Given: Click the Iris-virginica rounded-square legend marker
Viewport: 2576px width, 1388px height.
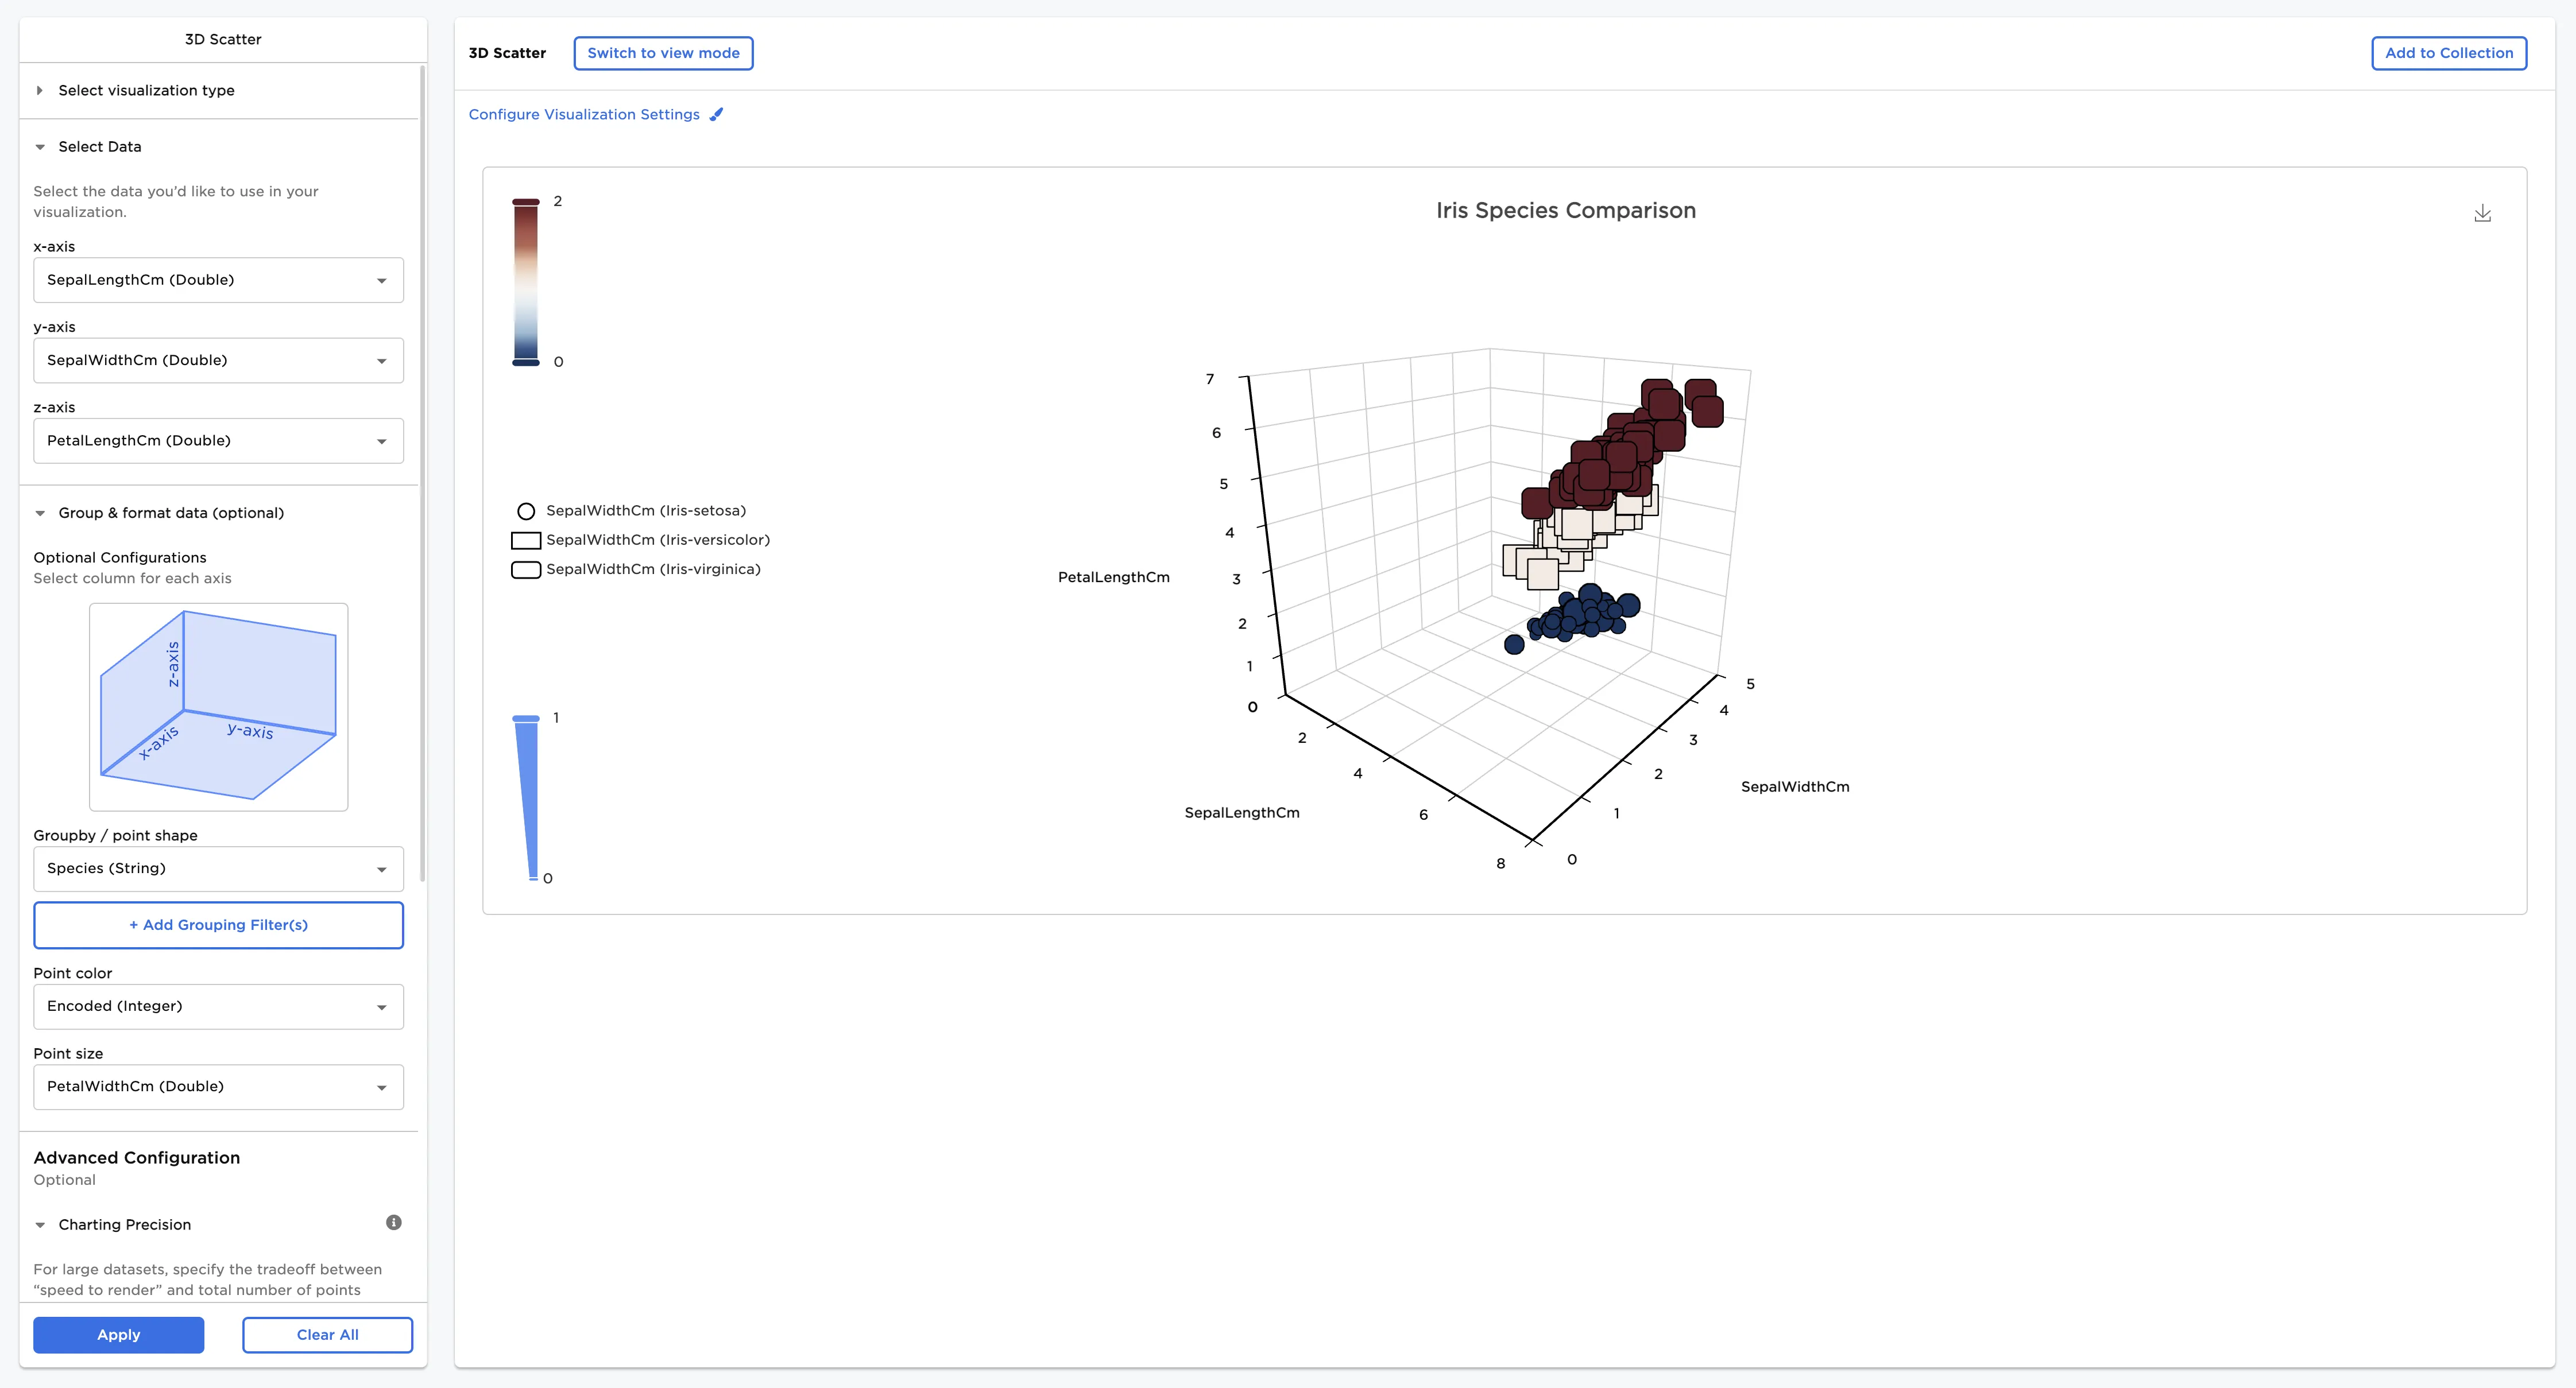Looking at the screenshot, I should pos(526,570).
